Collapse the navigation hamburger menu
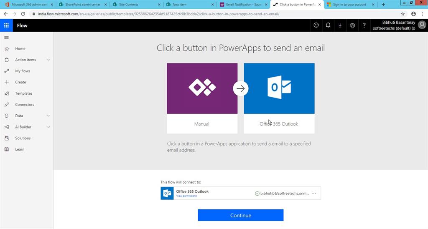The height and width of the screenshot is (229, 428). click(x=7, y=37)
